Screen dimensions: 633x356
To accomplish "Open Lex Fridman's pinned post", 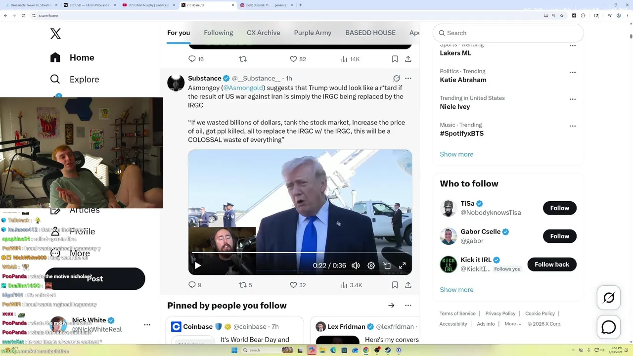I will tap(364, 330).
